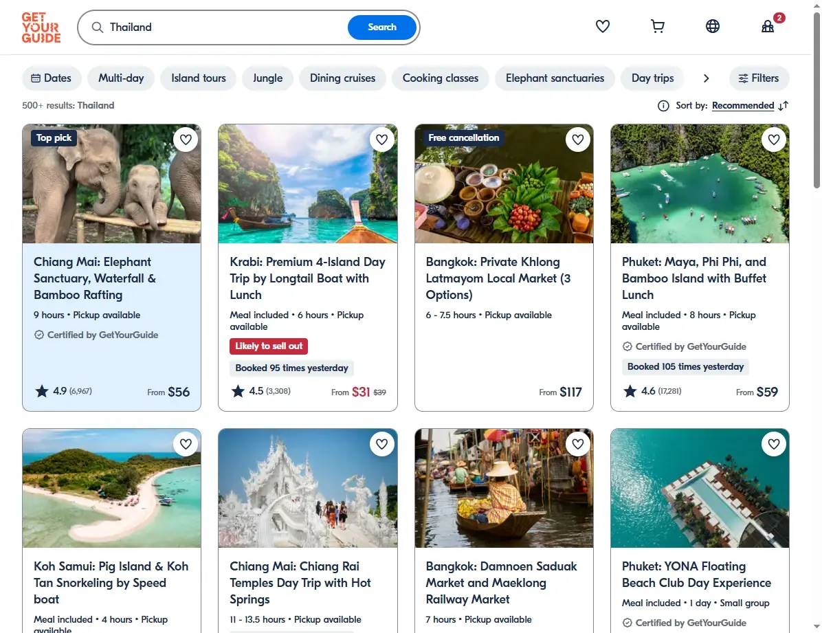This screenshot has height=633, width=822.
Task: Click 'From $117' price on Bangkok card
Action: coord(560,392)
